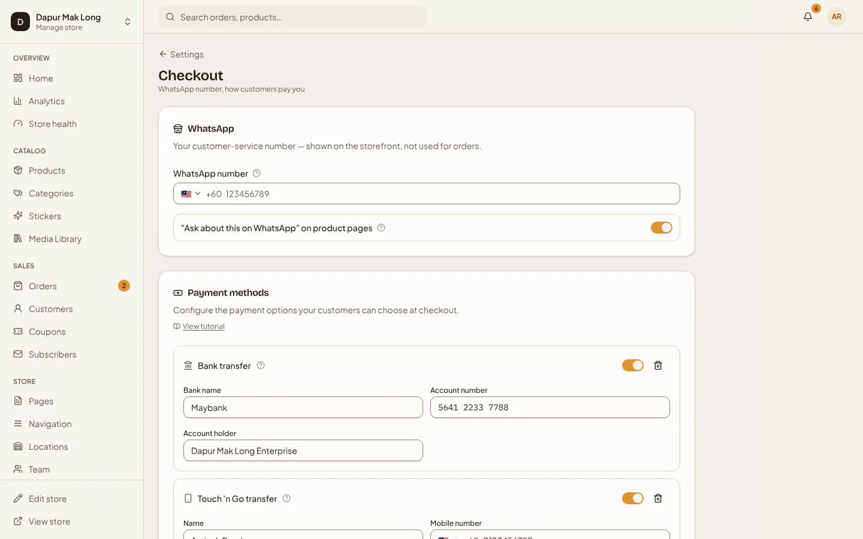The width and height of the screenshot is (863, 539).
Task: Open the AR user avatar menu
Action: coord(837,17)
